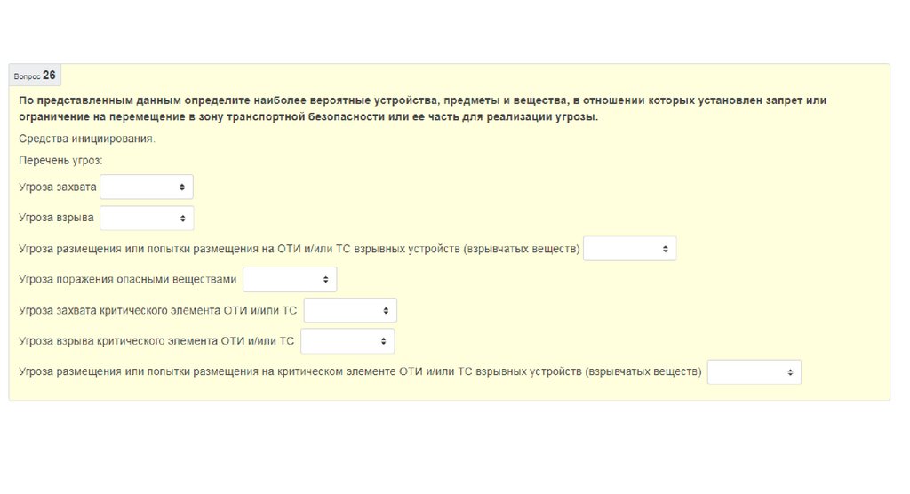Screen dimensions: 910x494
Task: Click the 'Средства инициирования.' text
Action: pos(87,139)
